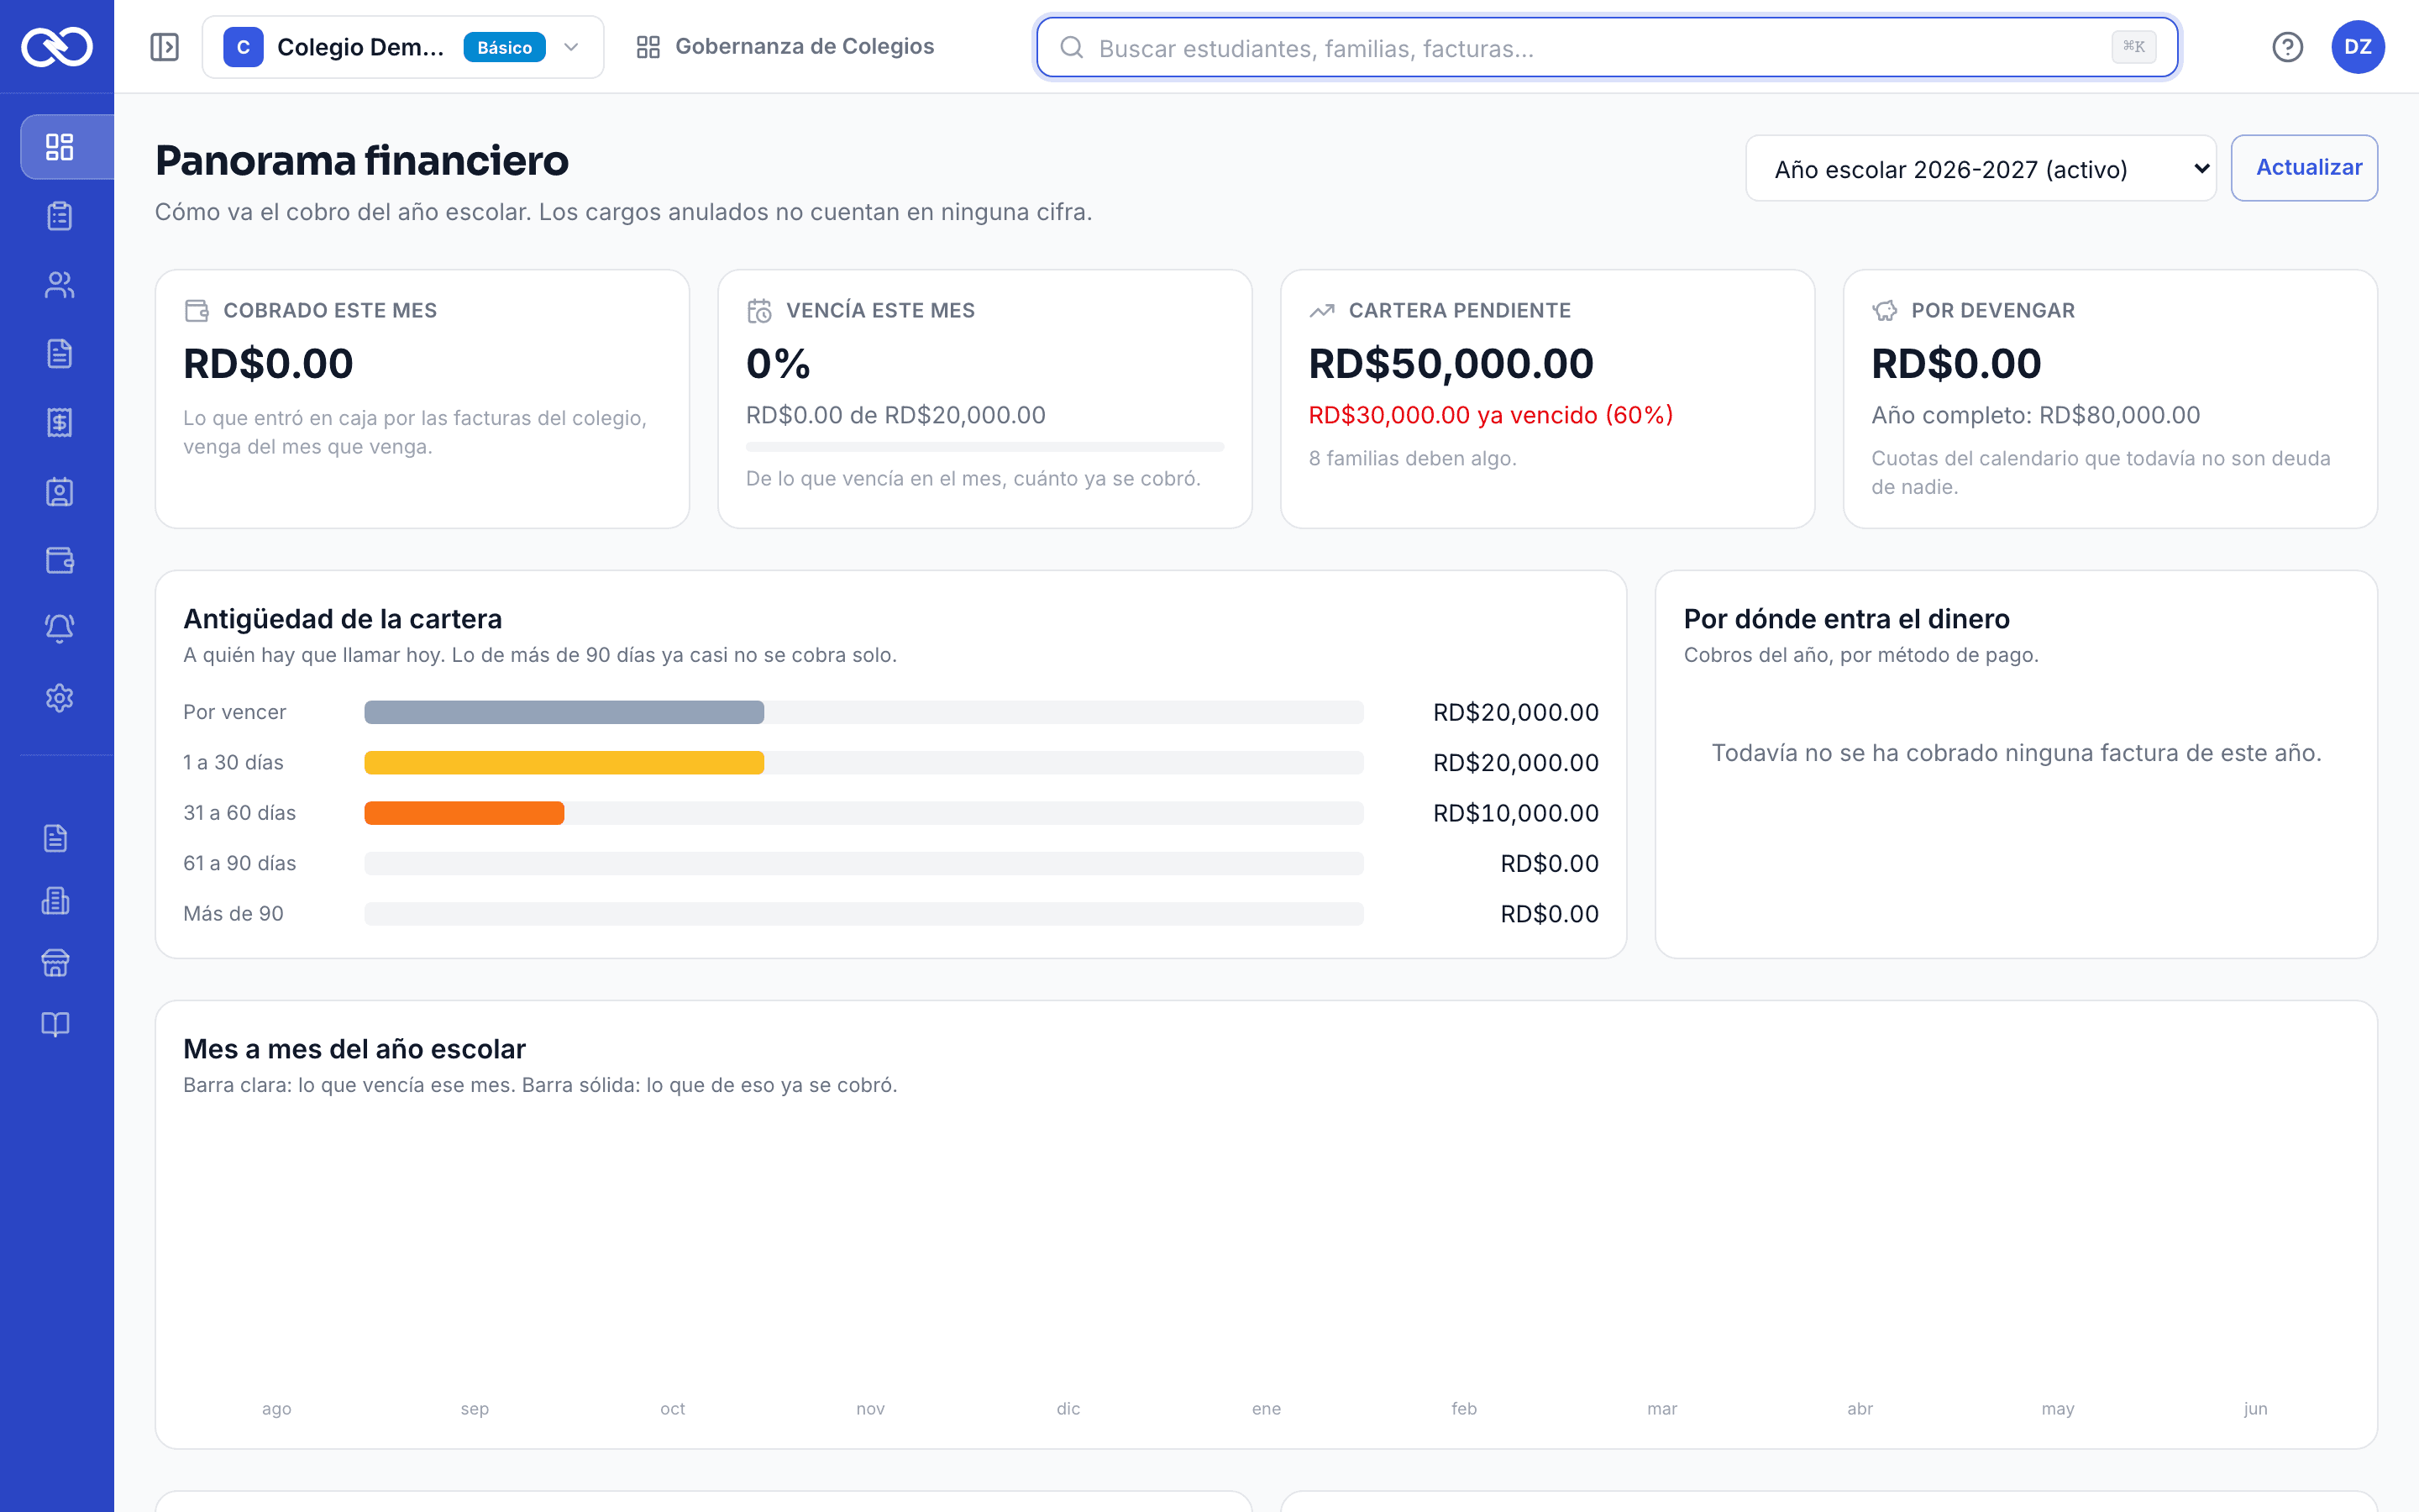Click the Gobernanza de Colegios link
This screenshot has height=1512, width=2419.
click(785, 47)
